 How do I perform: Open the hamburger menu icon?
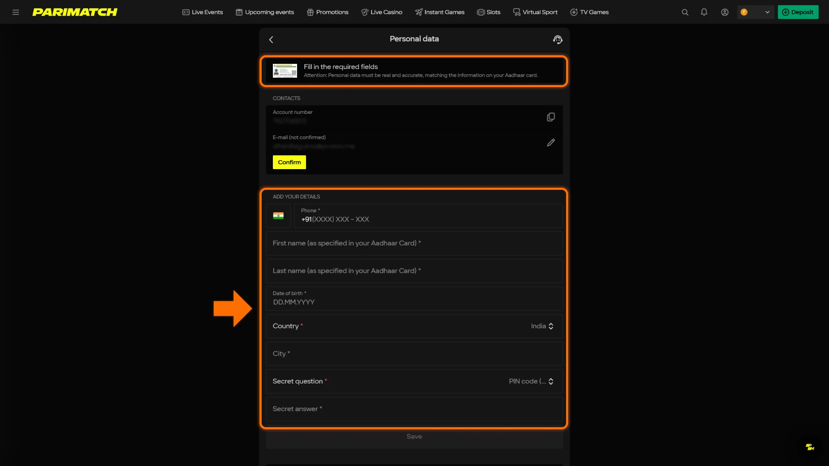coord(16,12)
